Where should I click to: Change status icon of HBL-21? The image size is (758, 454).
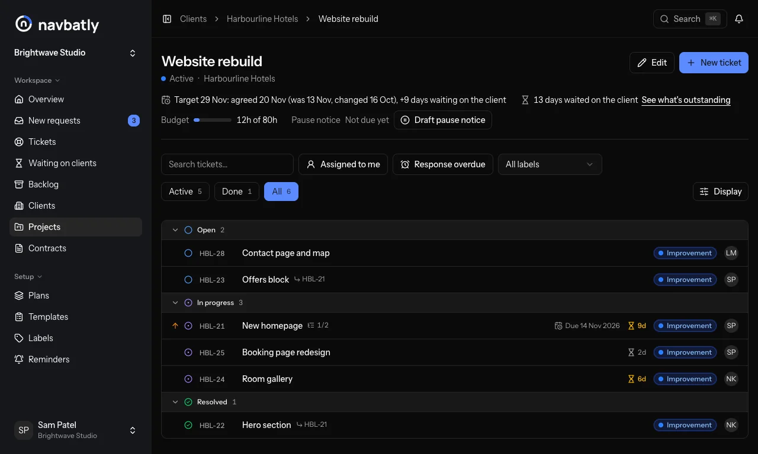click(188, 326)
